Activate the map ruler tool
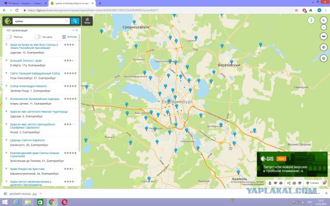Viewport: 330px width, 206px height. 323,37
